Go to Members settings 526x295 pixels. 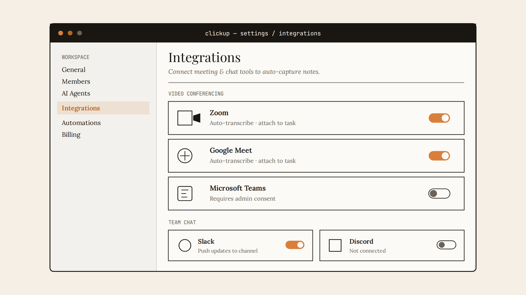(x=76, y=81)
